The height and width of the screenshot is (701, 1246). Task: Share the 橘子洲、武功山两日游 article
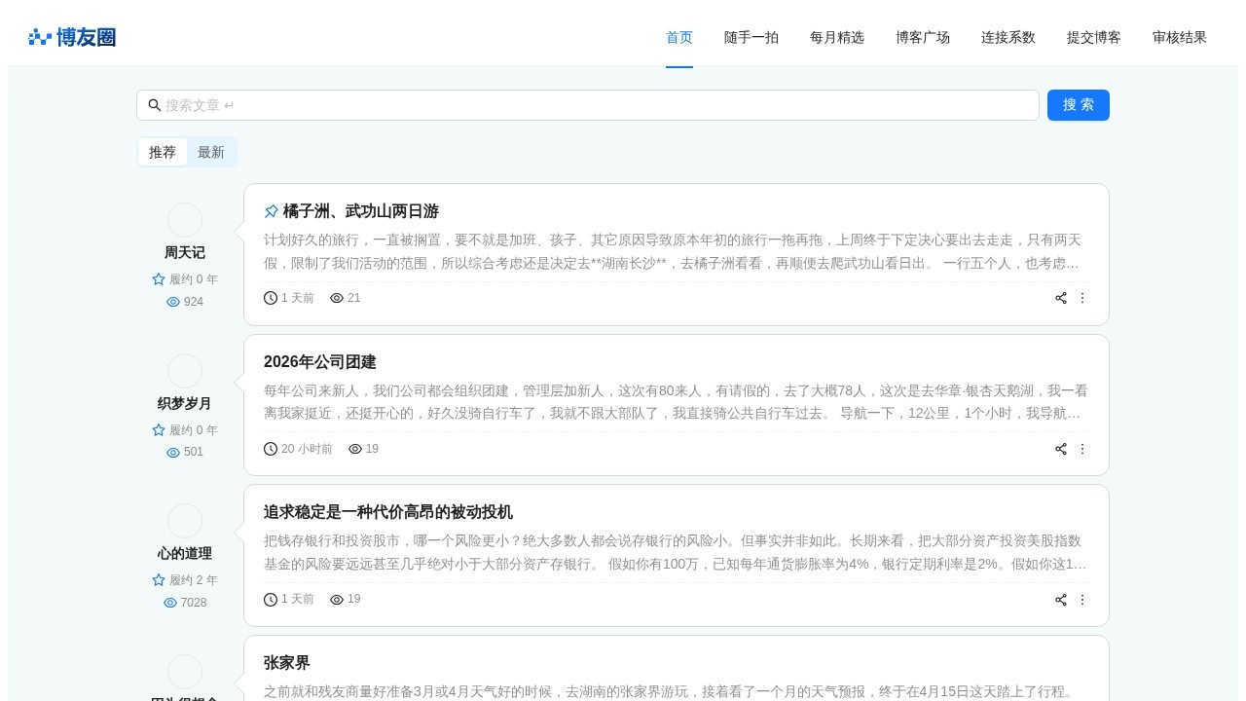(1061, 298)
